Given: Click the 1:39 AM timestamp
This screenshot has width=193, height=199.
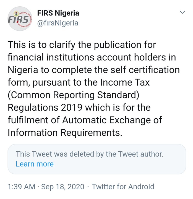Looking at the screenshot, I should (21, 187).
